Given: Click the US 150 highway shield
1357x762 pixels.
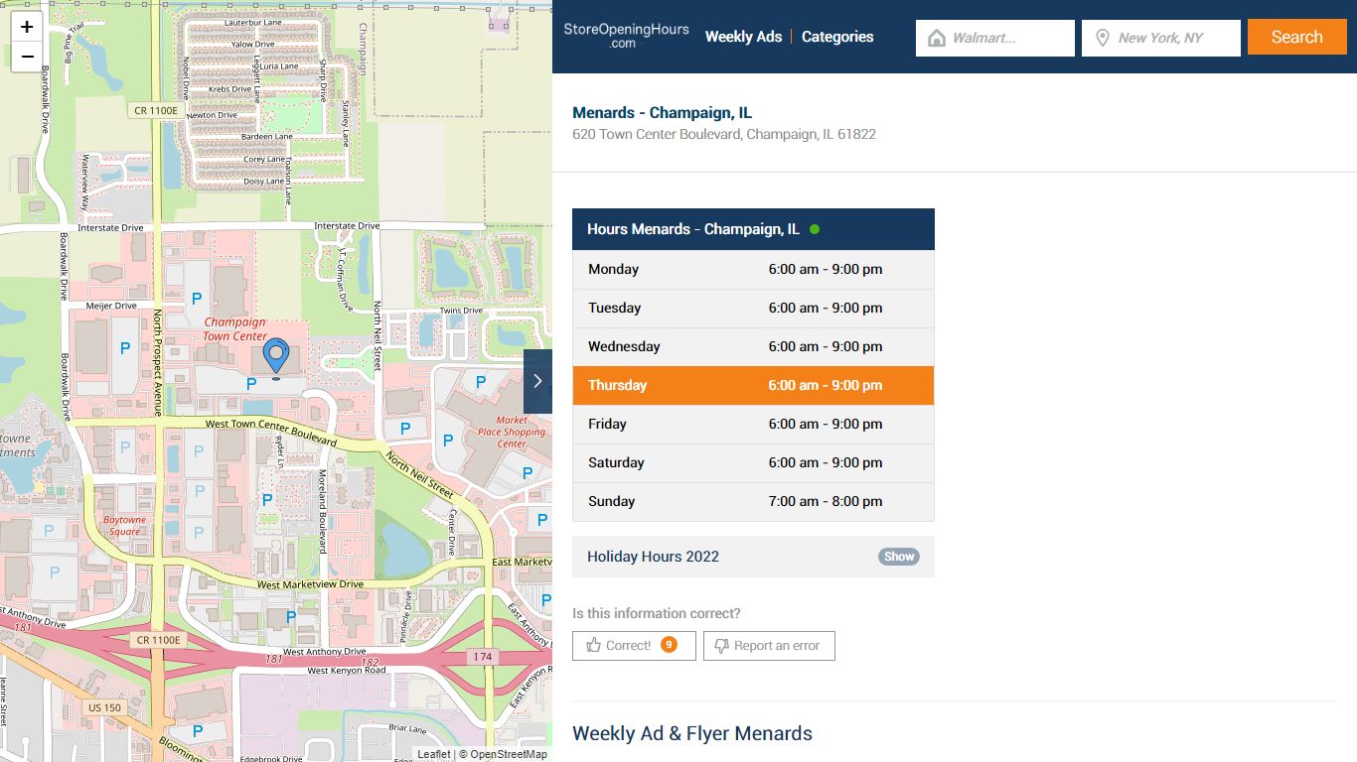Looking at the screenshot, I should pos(104,707).
